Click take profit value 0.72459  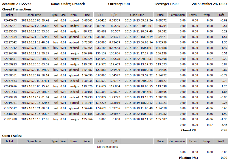(115, 42)
